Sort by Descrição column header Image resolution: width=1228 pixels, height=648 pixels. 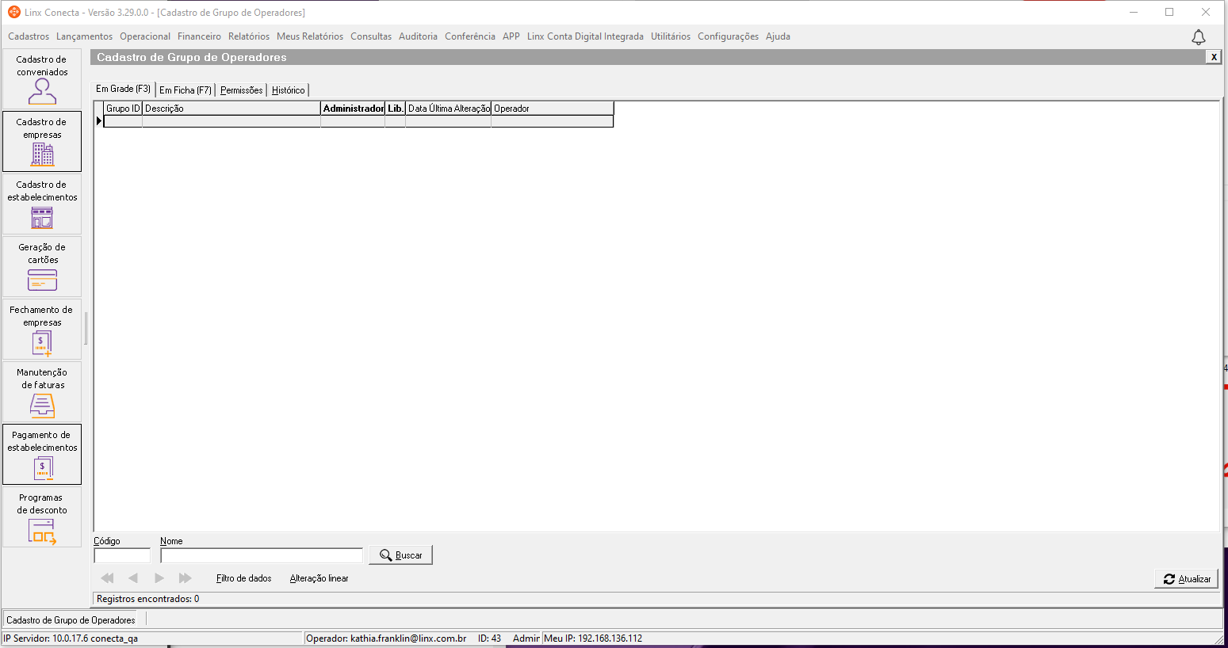coord(231,109)
